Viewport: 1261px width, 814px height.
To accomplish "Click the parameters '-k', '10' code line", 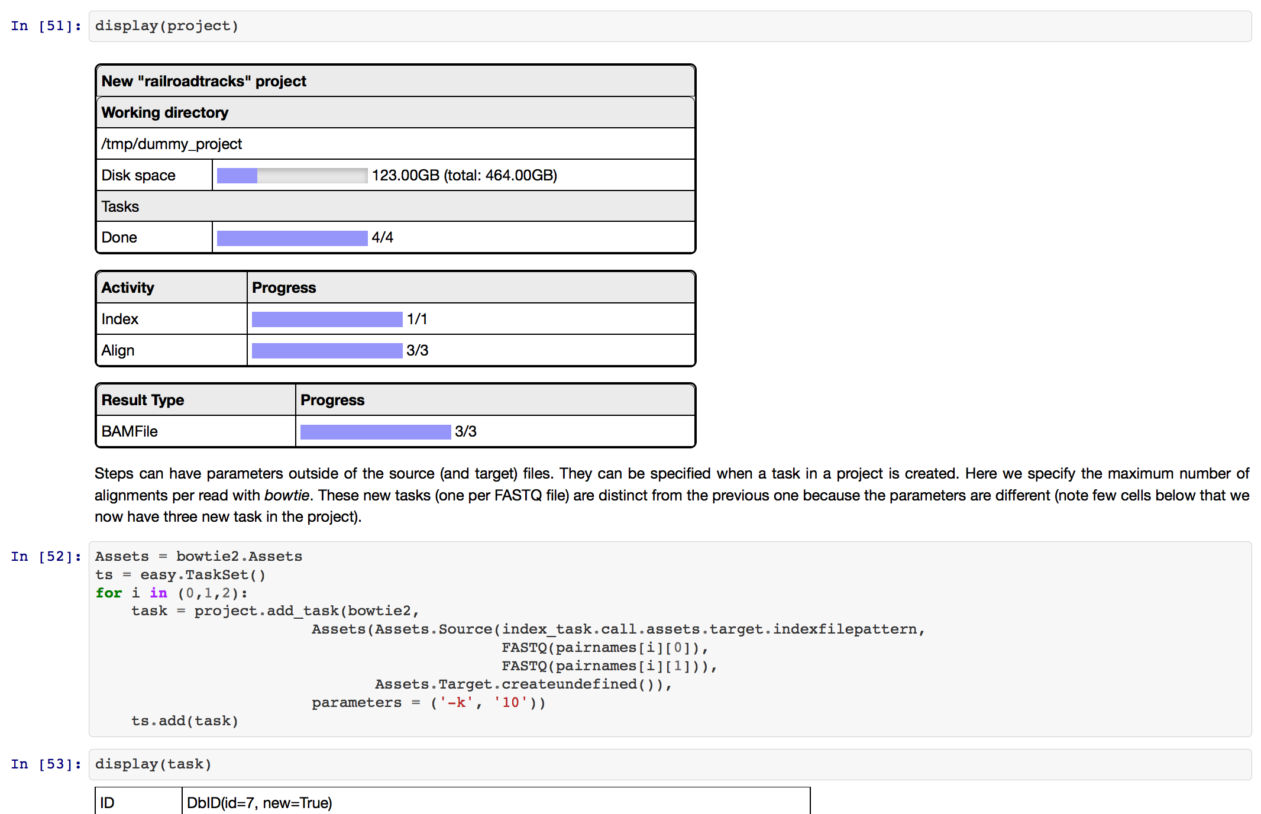I will click(428, 703).
